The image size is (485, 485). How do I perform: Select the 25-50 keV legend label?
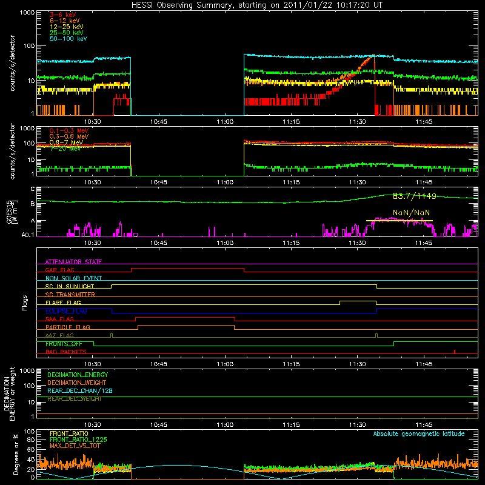pyautogui.click(x=67, y=33)
